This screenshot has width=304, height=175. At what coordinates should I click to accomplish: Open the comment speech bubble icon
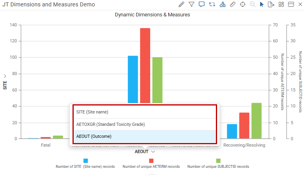(201, 4)
